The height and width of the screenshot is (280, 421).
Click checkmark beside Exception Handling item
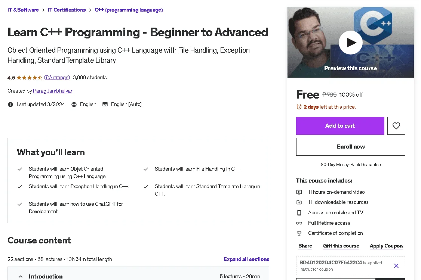pyautogui.click(x=20, y=187)
